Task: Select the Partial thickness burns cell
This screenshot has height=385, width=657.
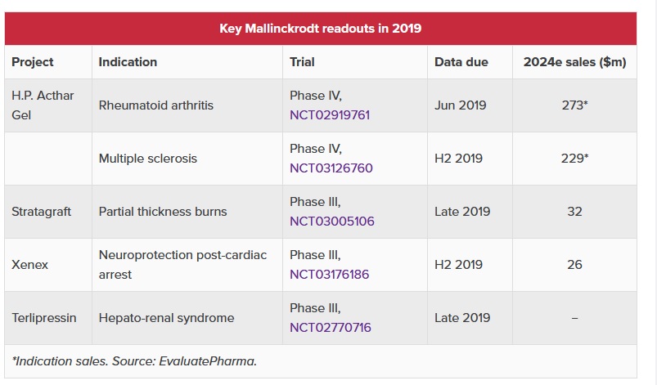Action: (163, 212)
